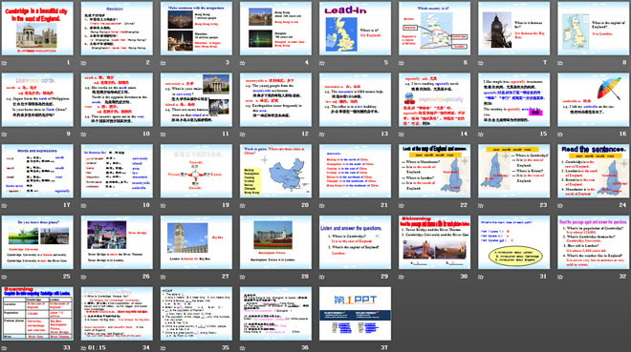Click the animation star icon under slide 25
Image resolution: width=631 pixels, height=352 pixels.
(x=5, y=277)
